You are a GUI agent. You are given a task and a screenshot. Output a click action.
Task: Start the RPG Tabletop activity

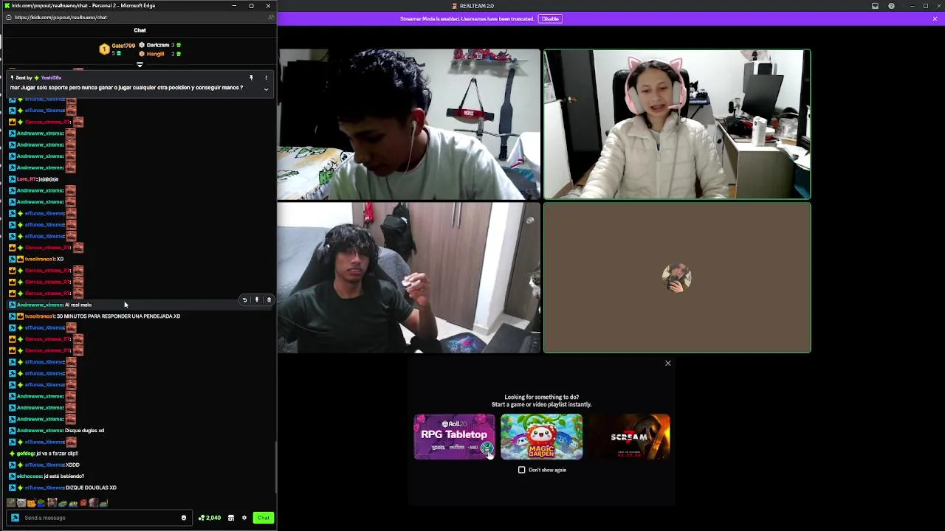pyautogui.click(x=454, y=437)
